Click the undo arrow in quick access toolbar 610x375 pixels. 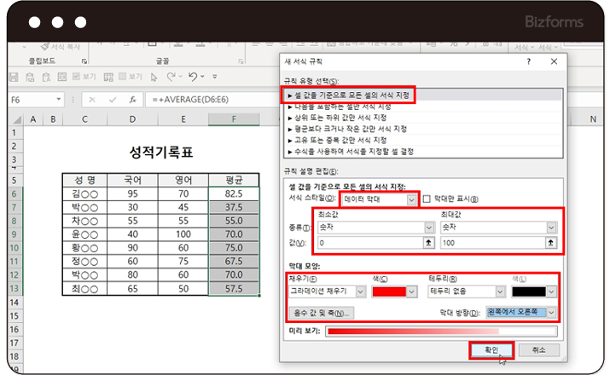coord(194,77)
